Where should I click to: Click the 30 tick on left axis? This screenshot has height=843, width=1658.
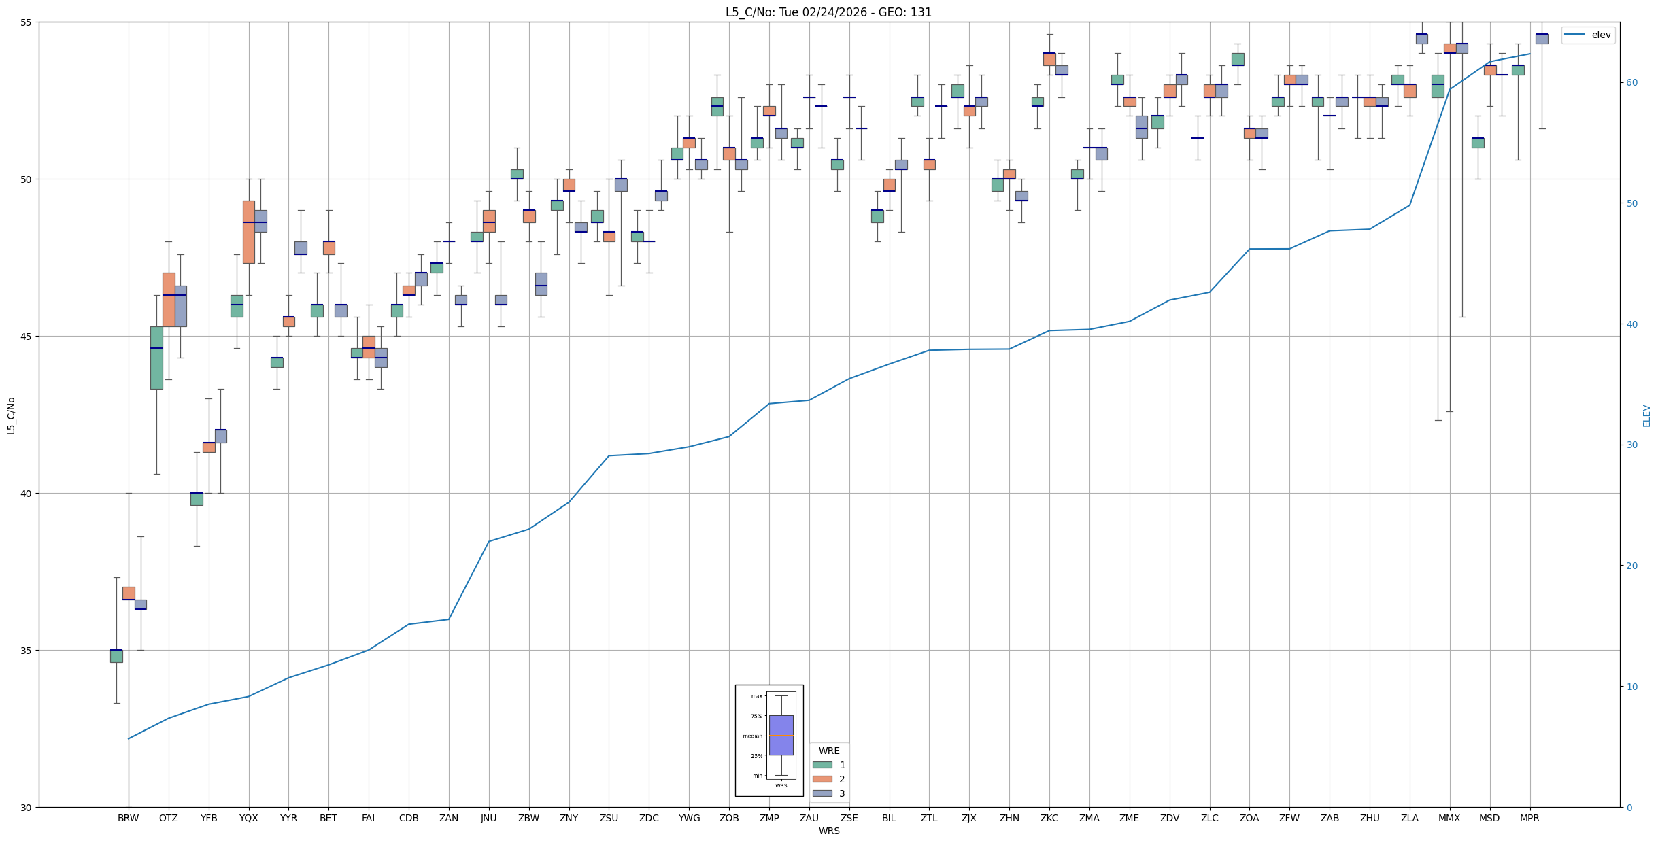(x=27, y=807)
